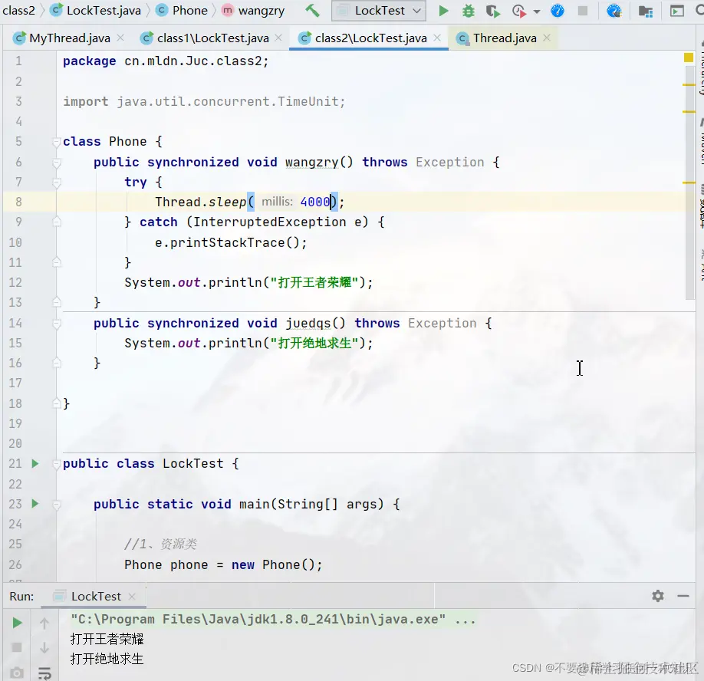
Task: Run LockTest with the green play button
Action: 443,10
